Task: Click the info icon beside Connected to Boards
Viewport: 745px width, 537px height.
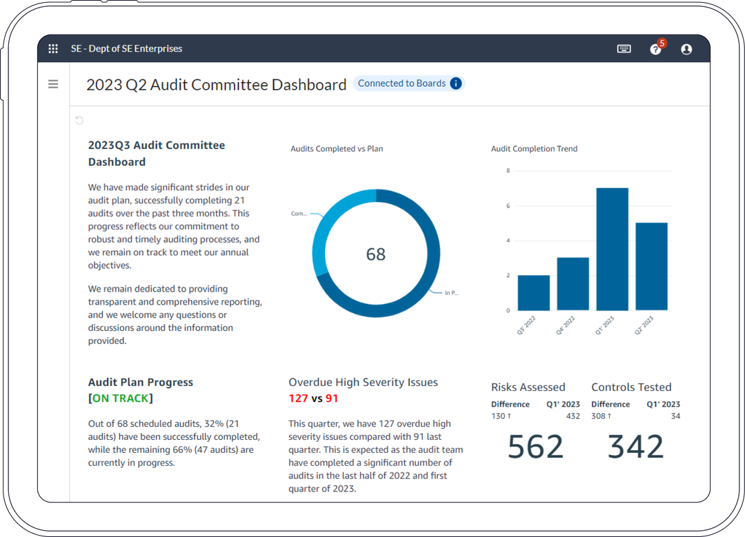Action: (x=455, y=83)
